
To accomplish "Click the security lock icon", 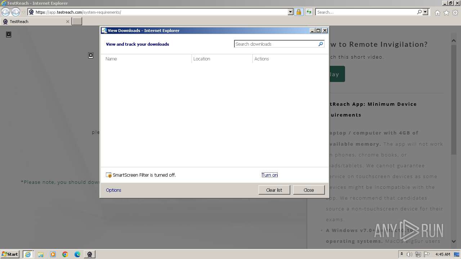I will pos(299,12).
